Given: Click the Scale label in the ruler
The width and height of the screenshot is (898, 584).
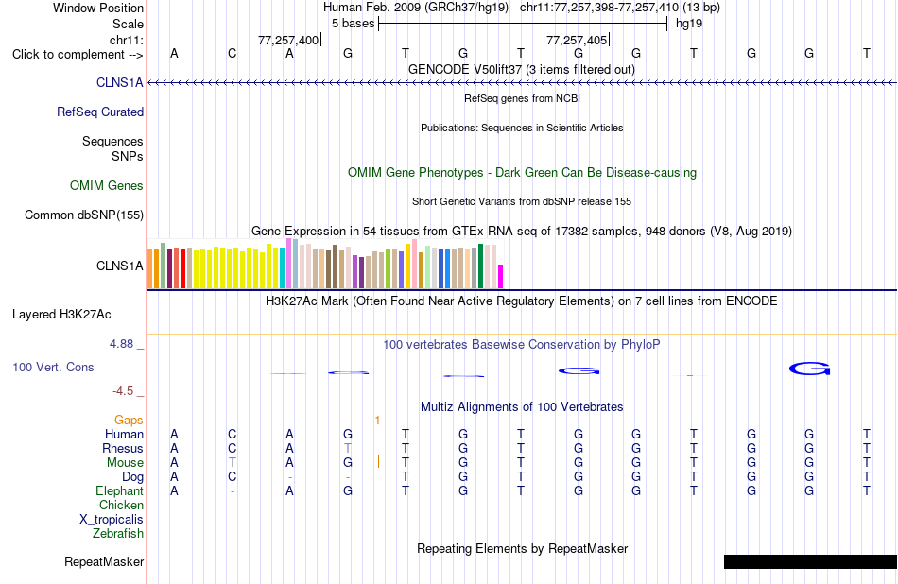Looking at the screenshot, I should (x=128, y=24).
